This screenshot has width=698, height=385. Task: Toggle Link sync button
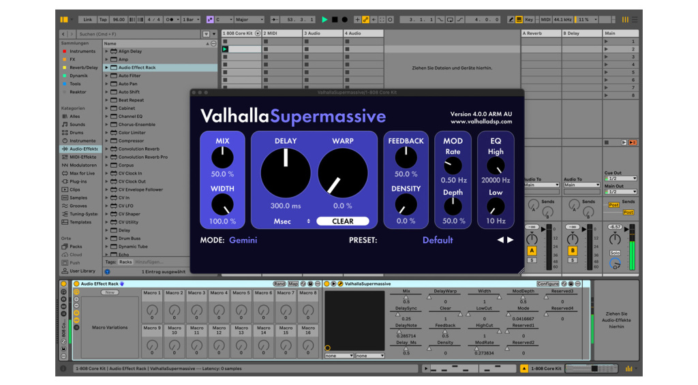pos(88,20)
